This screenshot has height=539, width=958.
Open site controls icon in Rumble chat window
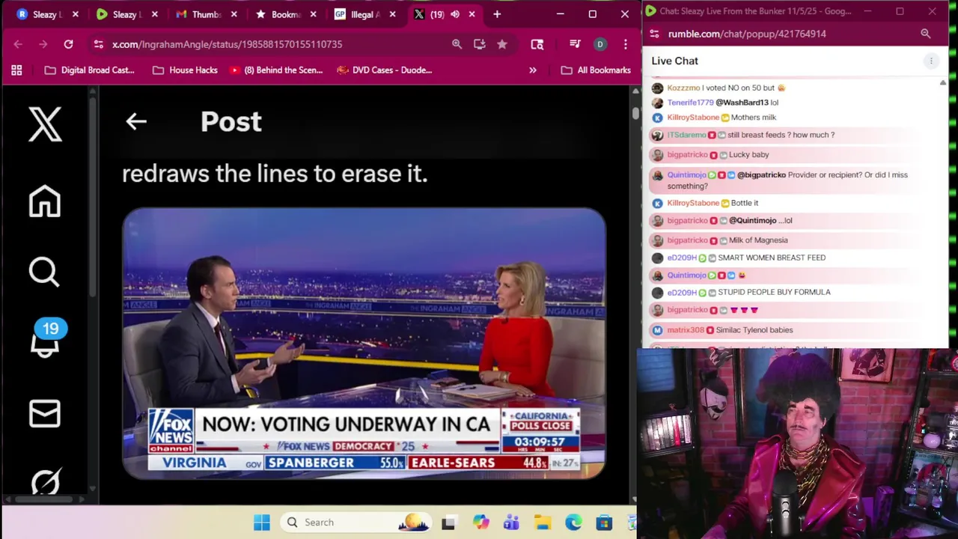654,34
